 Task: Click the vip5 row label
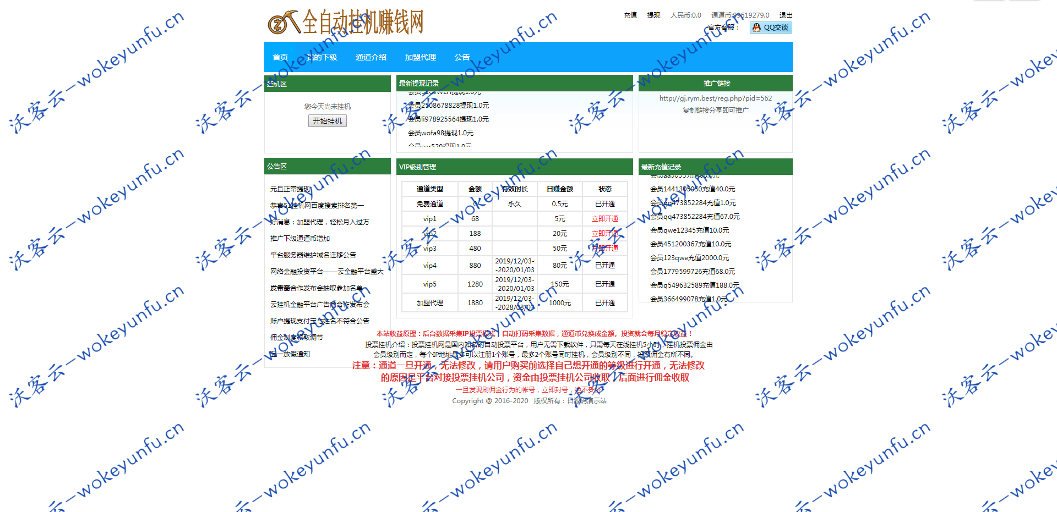pyautogui.click(x=430, y=284)
